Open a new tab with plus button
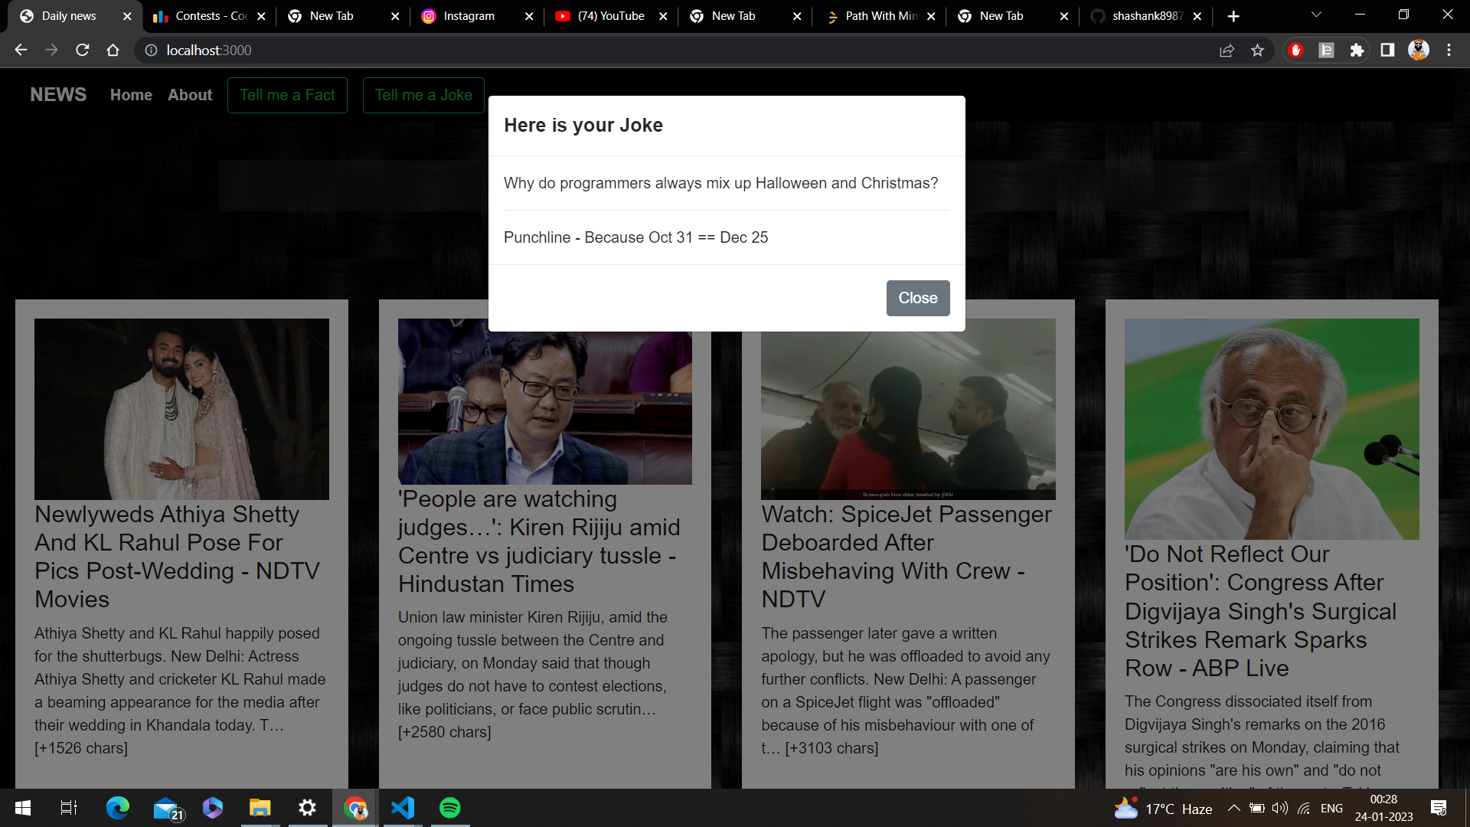The height and width of the screenshot is (827, 1470). click(1233, 16)
